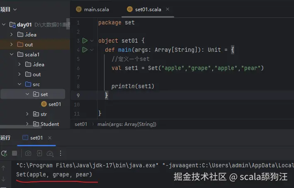
Task: Click console output Set(apple, grape, pear)
Action: click(x=54, y=174)
